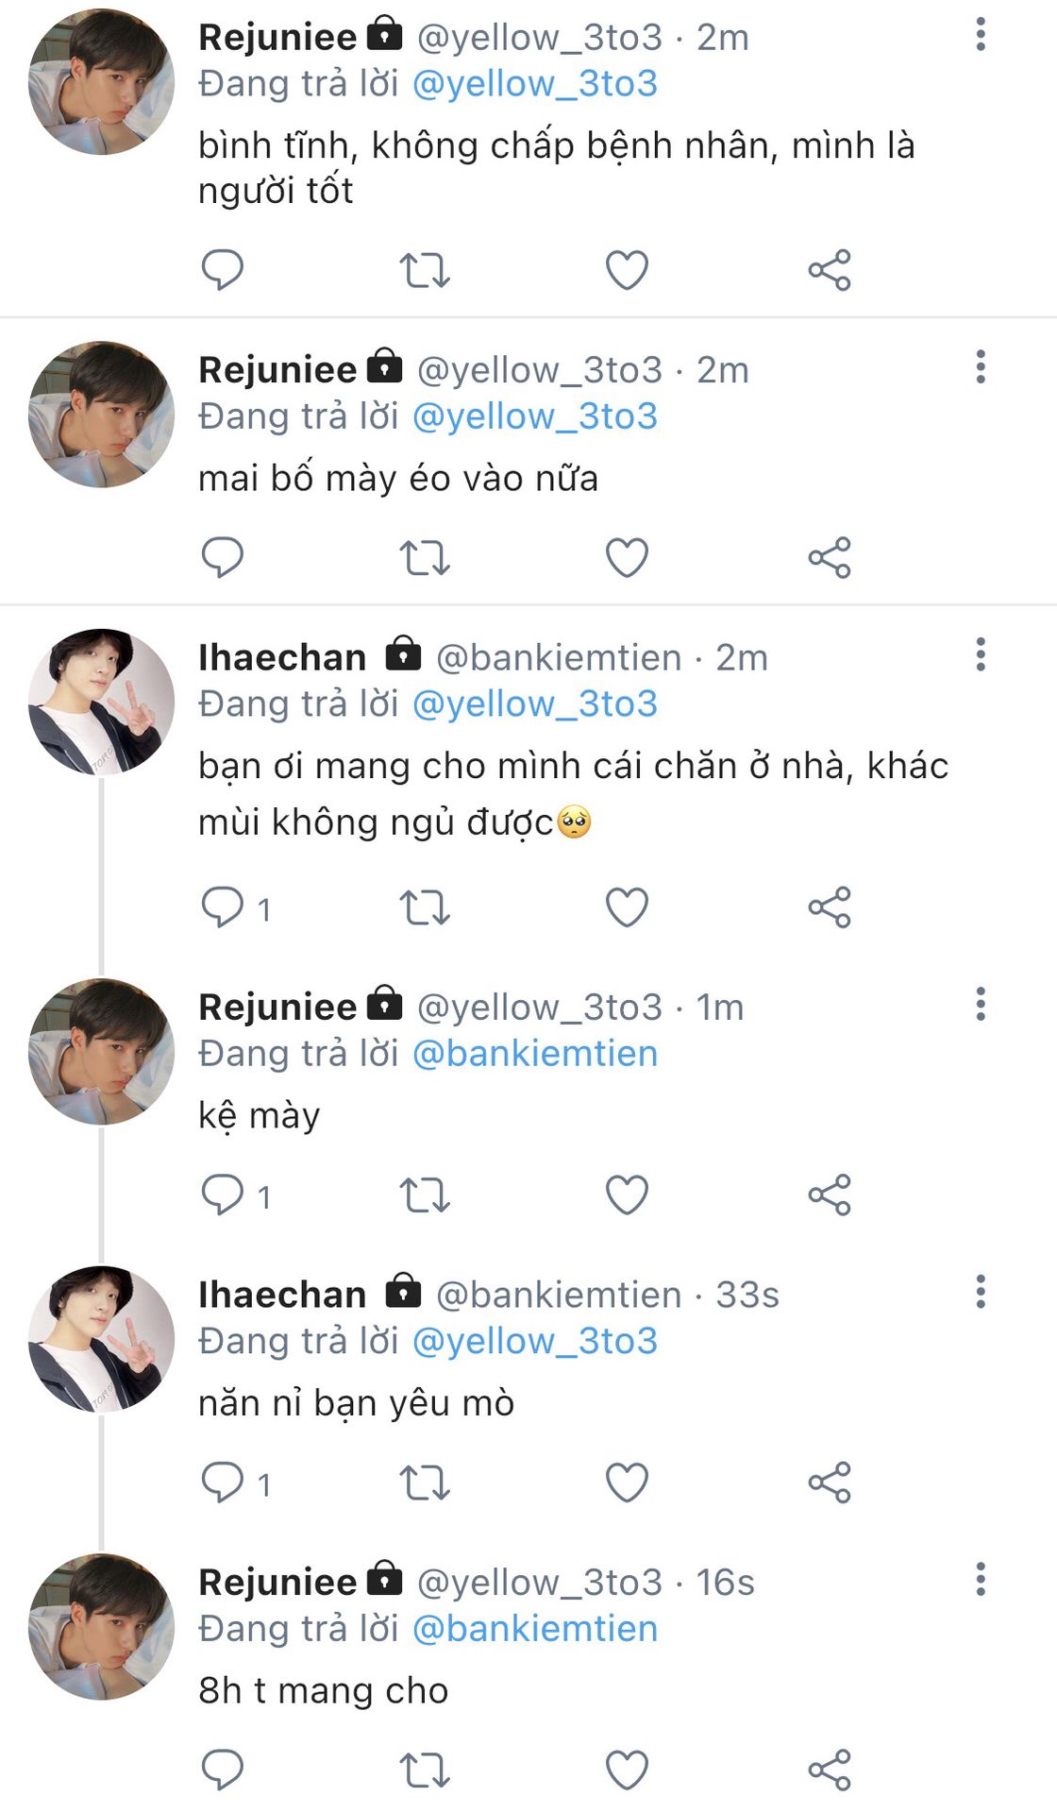Share the "bình tĩnh" tweet
Viewport: 1057px width, 1813px height.
click(x=830, y=270)
